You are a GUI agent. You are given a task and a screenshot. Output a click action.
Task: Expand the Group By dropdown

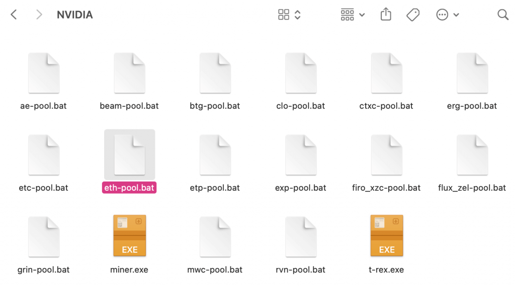(353, 15)
